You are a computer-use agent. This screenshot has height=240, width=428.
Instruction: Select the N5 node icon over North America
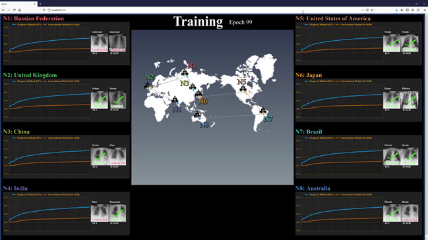coord(243,88)
